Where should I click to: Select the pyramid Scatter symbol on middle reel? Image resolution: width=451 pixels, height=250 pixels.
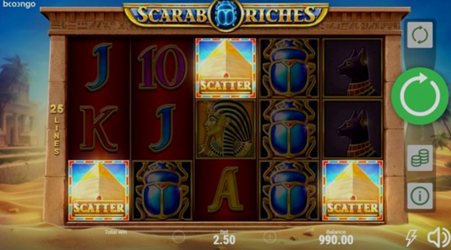tap(225, 68)
